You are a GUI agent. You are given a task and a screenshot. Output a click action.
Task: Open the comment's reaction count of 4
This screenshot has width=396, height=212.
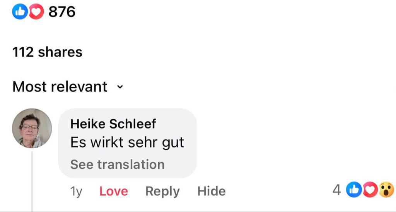click(336, 190)
